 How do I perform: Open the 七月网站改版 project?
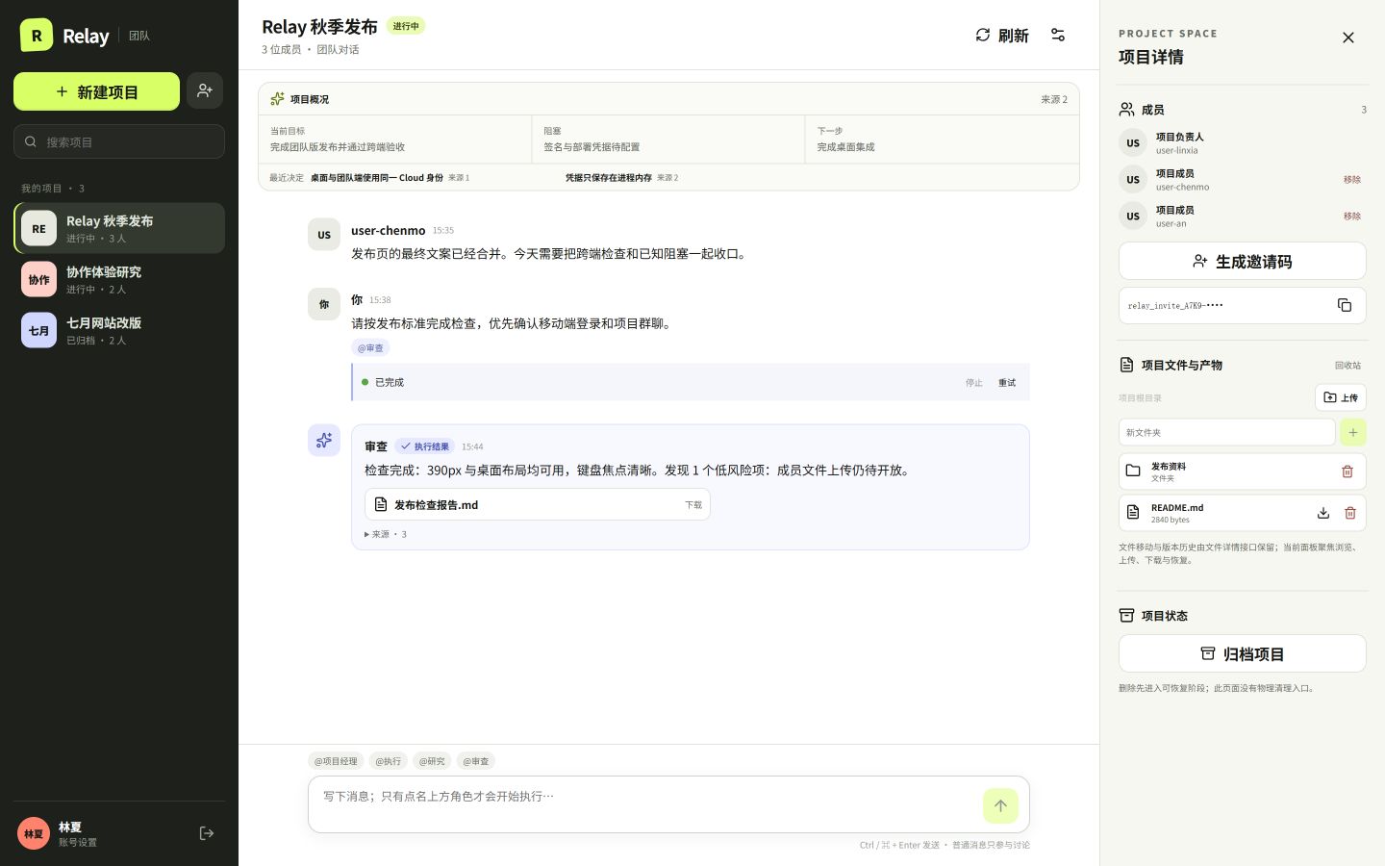[x=119, y=330]
